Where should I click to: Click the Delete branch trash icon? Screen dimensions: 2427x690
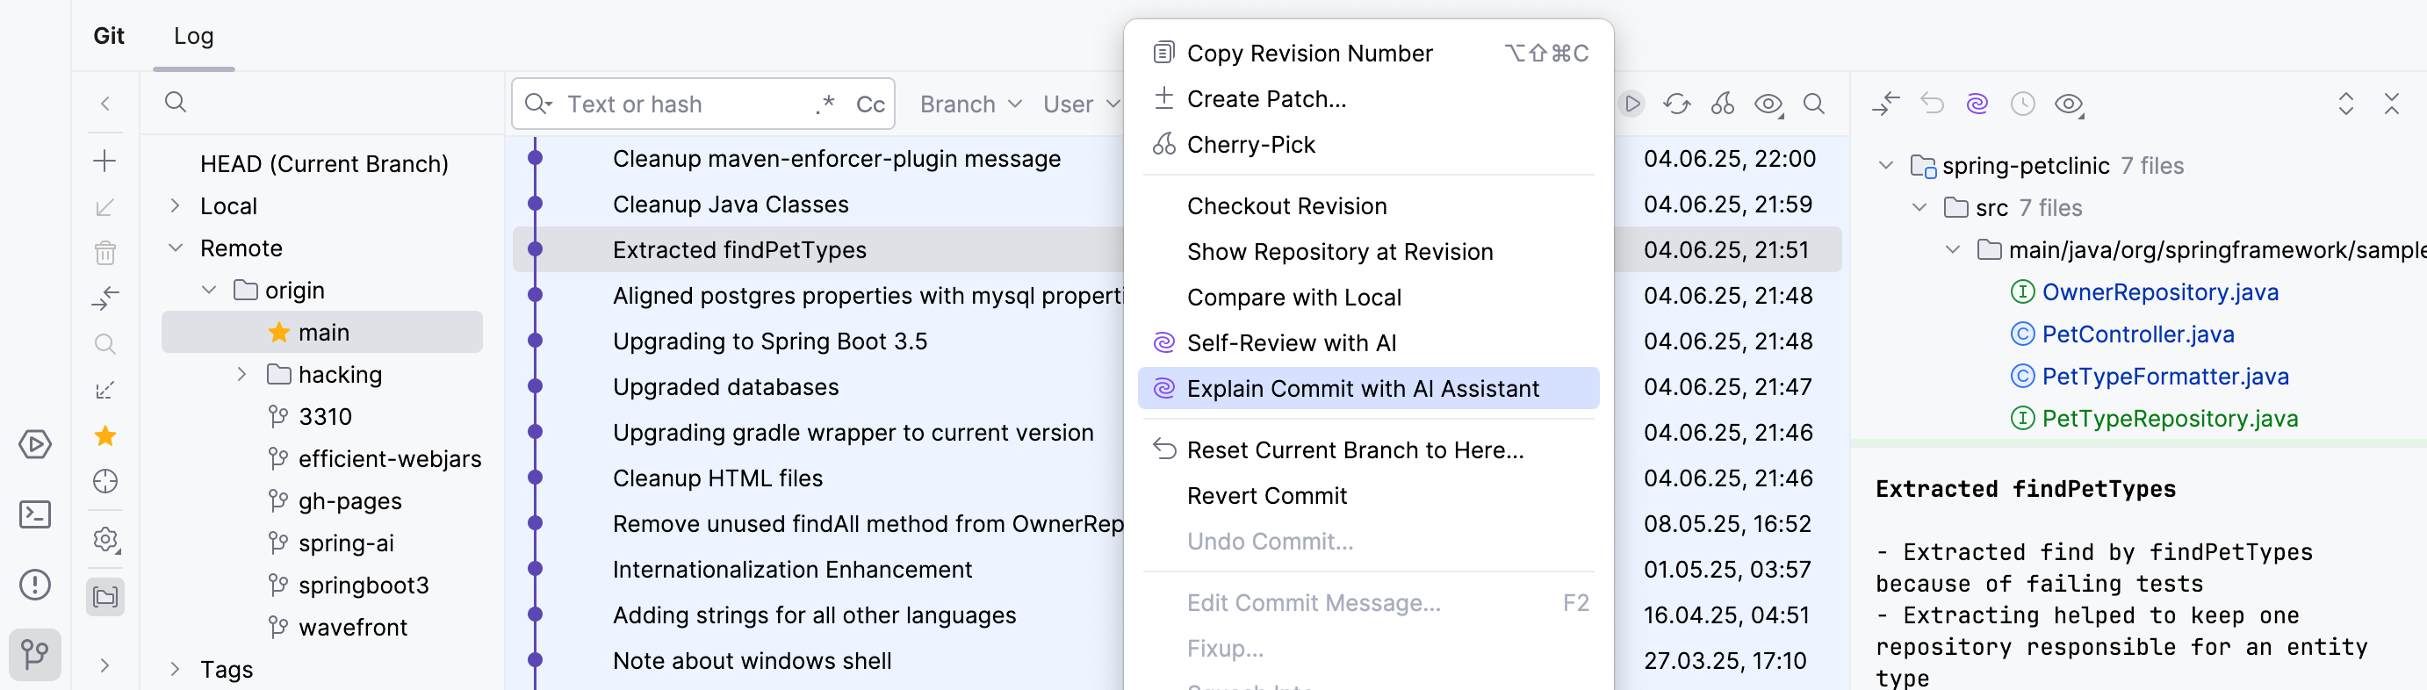105,252
